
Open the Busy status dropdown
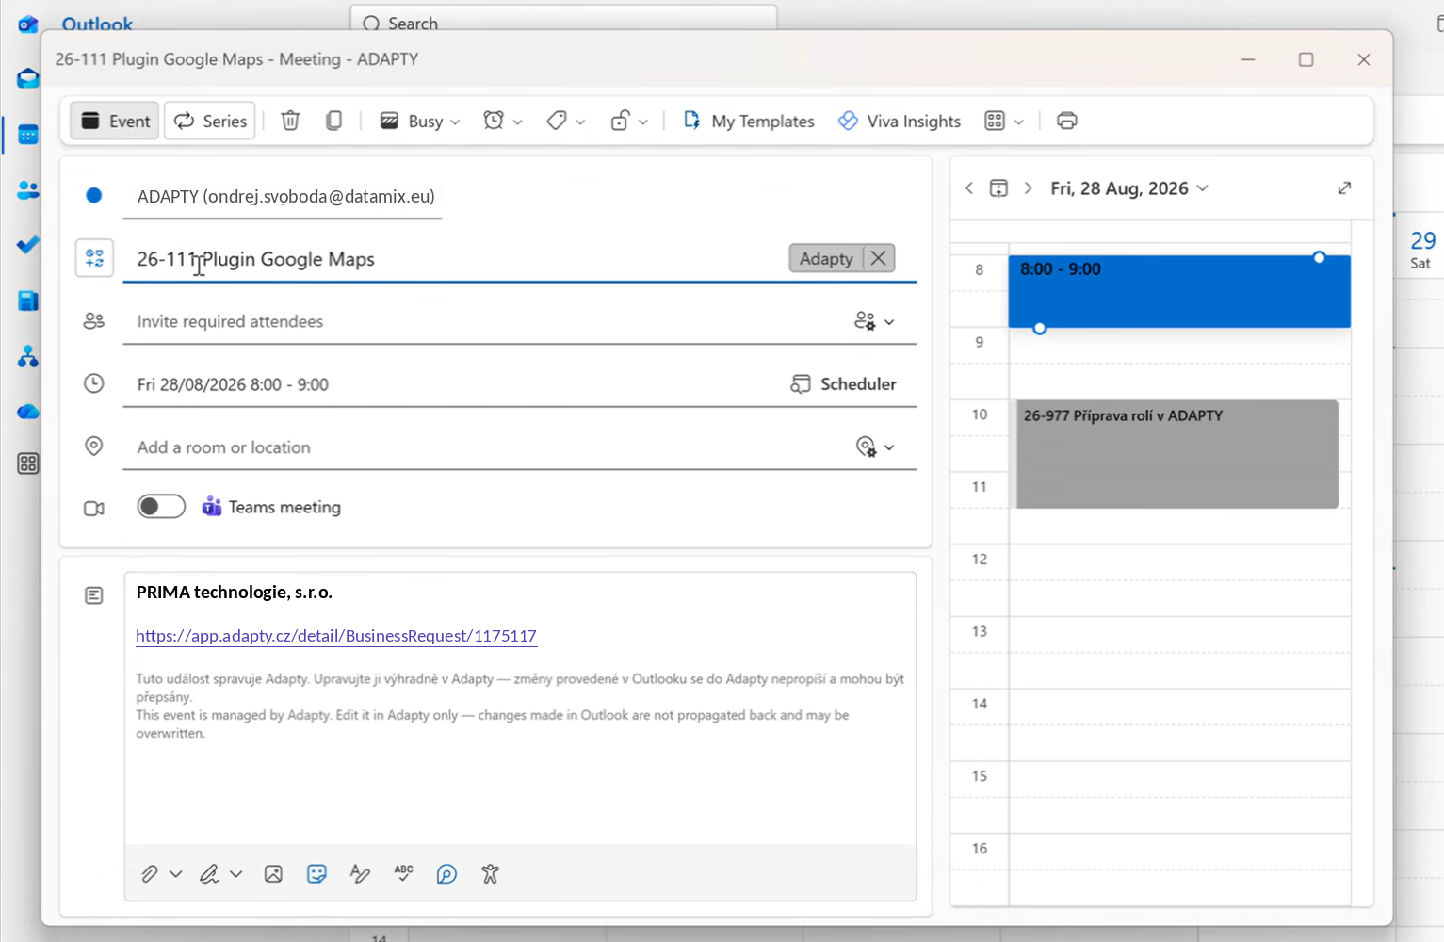tap(419, 121)
